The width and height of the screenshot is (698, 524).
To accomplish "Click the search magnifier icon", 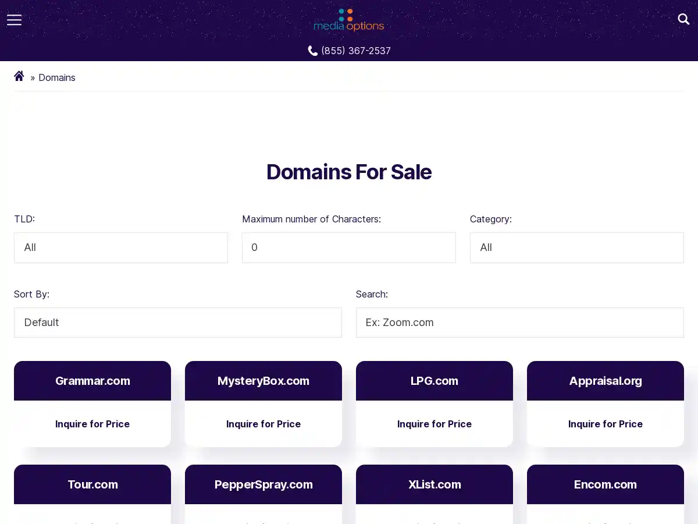I will point(683,19).
